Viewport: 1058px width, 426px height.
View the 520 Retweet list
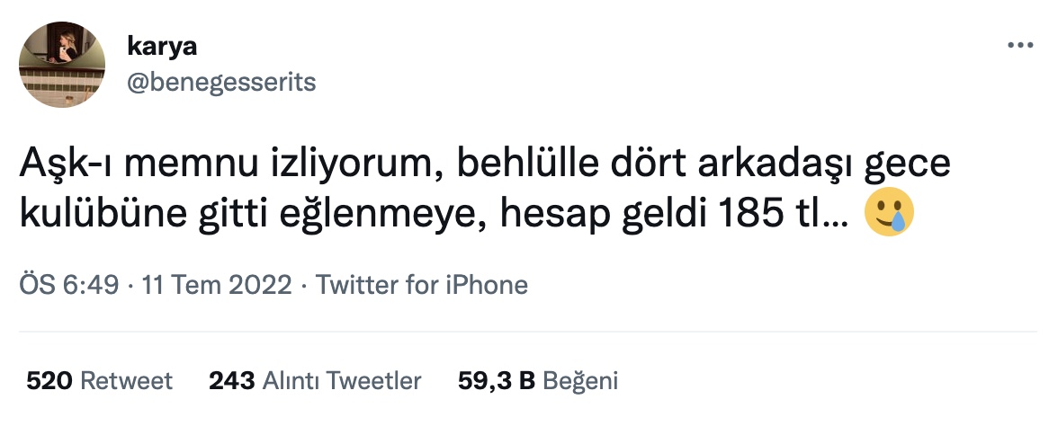(x=99, y=381)
